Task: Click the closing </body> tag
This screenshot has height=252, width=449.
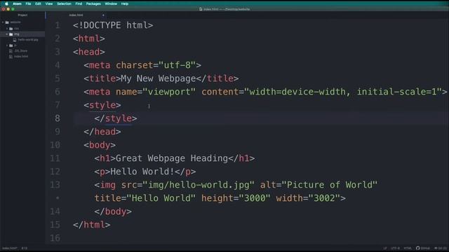Action: (113, 211)
